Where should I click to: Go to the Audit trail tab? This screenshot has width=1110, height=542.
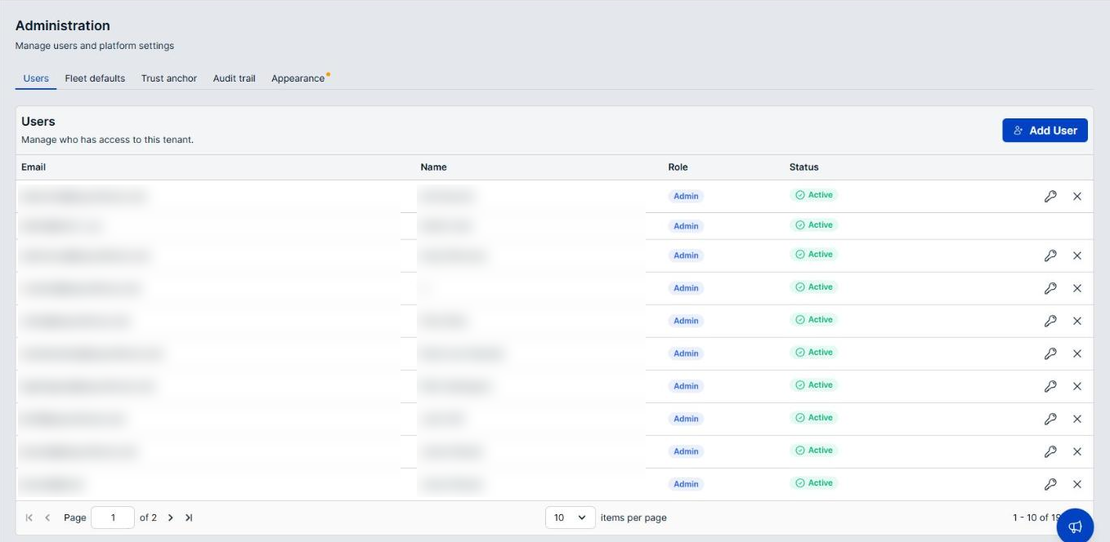coord(235,78)
